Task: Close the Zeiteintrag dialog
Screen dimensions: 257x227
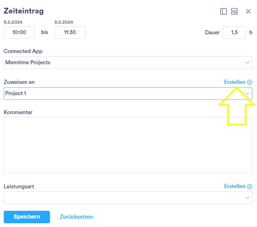Action: (x=248, y=12)
